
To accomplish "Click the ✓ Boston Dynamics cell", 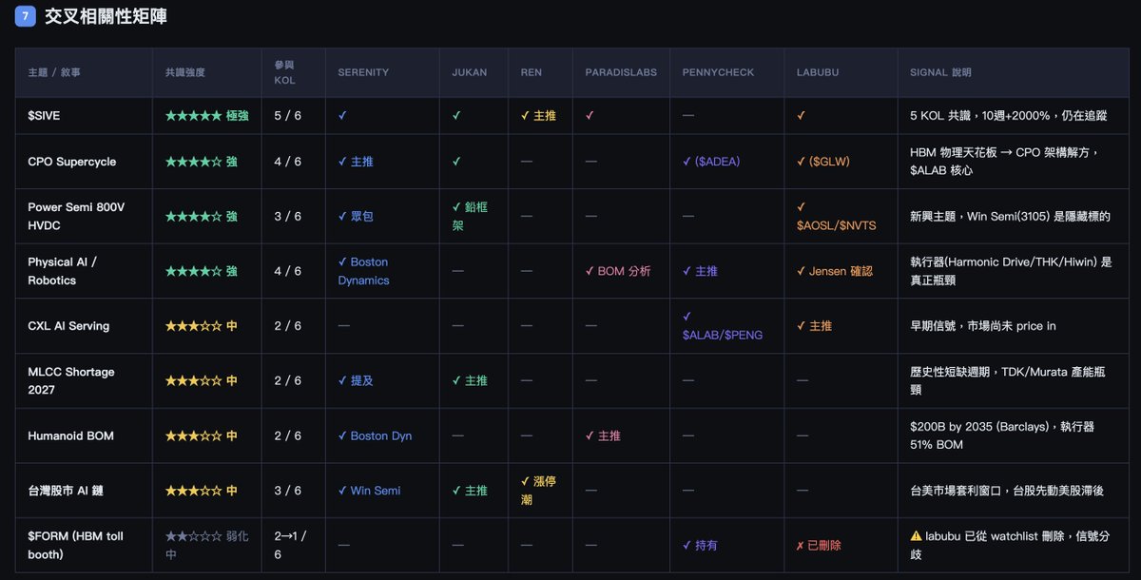I will 363,271.
